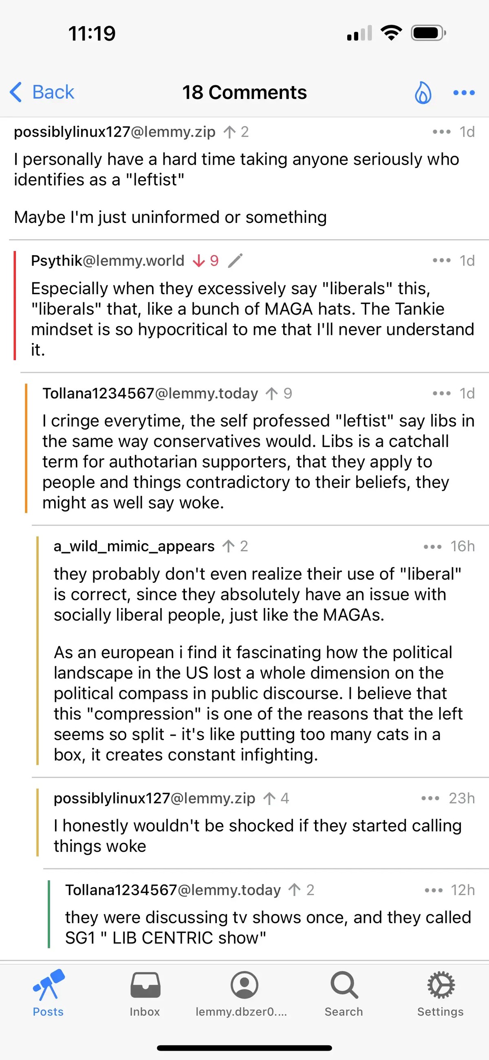Collapse the thread via the orange indent bar
This screenshot has height=1060, width=489.
[26, 448]
